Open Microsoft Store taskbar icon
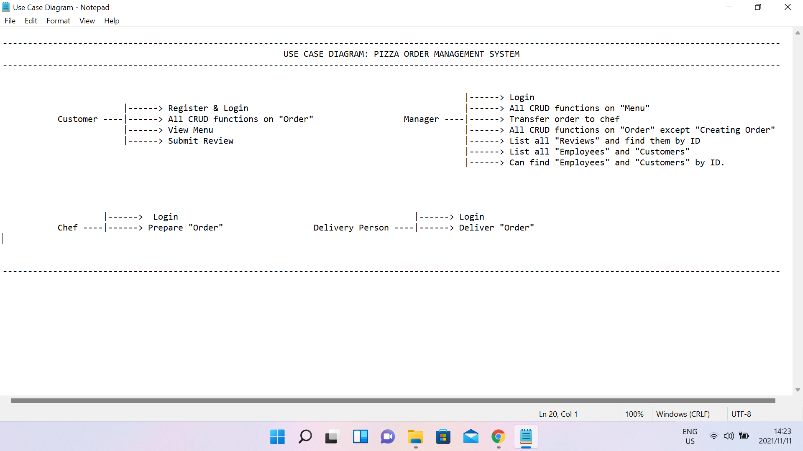The height and width of the screenshot is (451, 803). pos(443,437)
